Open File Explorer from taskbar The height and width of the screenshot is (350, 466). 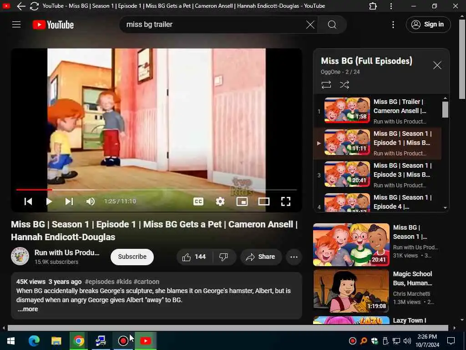tap(56, 341)
